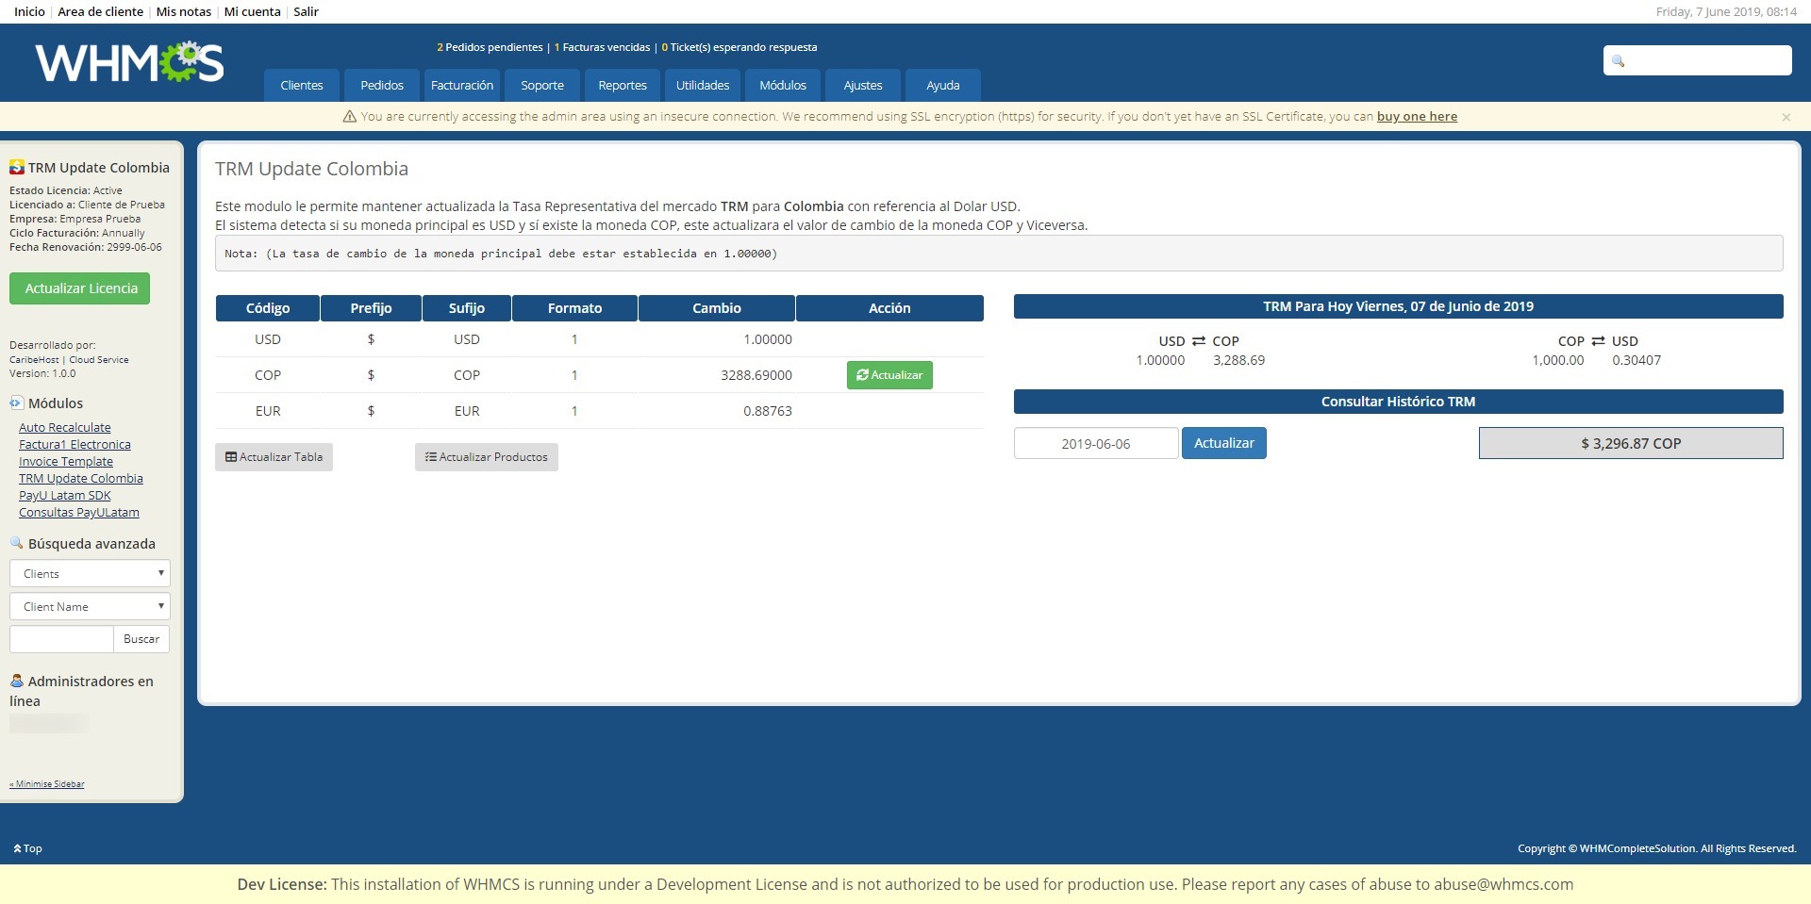Click the Buscar button

tap(141, 639)
